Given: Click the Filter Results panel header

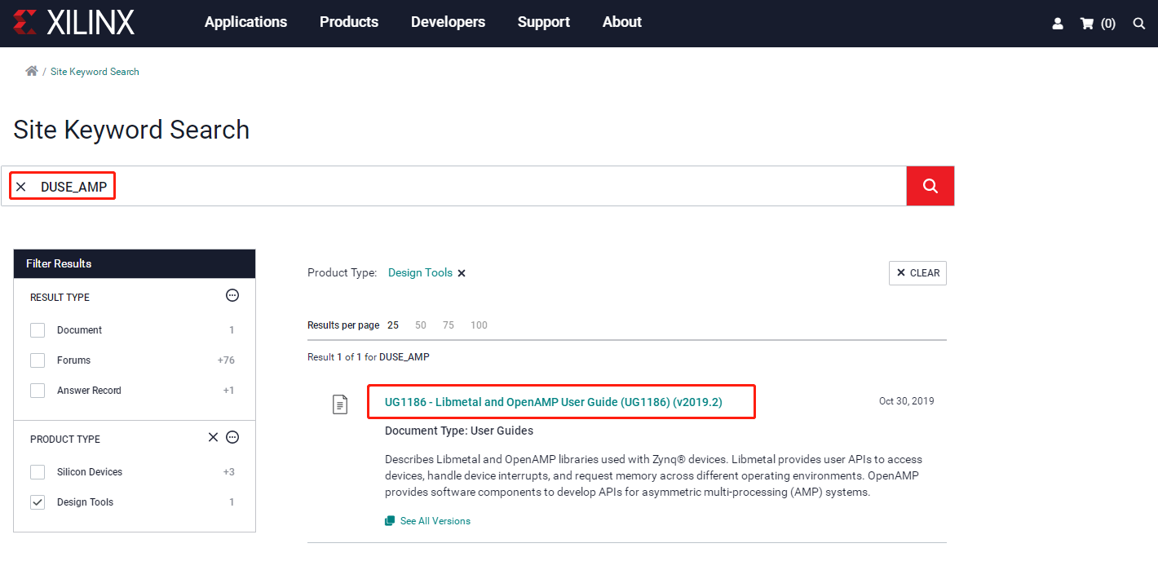Looking at the screenshot, I should point(135,263).
